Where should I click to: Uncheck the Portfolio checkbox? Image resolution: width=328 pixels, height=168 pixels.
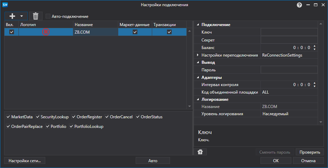tap(48, 127)
